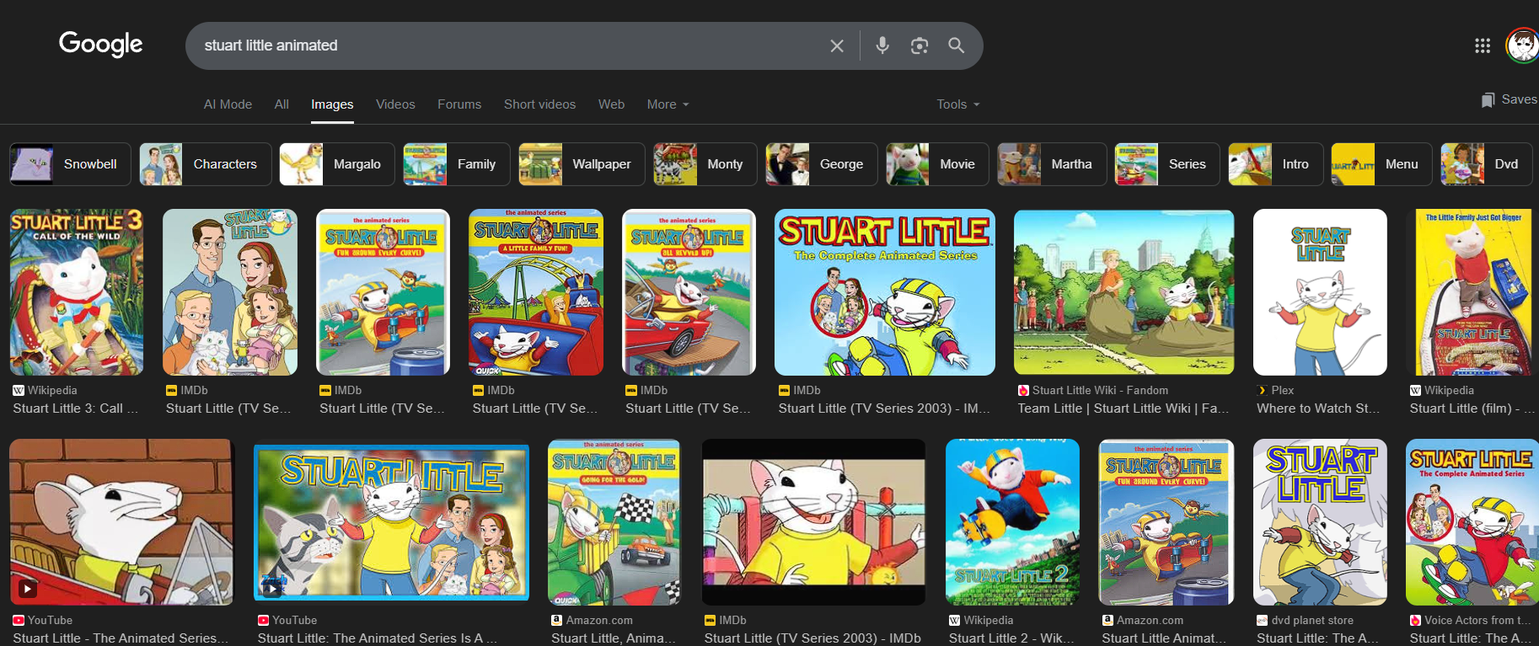
Task: Open 'Stuart Little, Anima...' Amazon link
Action: [x=614, y=638]
